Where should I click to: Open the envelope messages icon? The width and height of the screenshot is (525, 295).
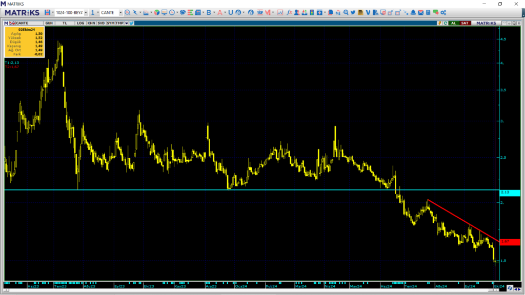pos(420,12)
